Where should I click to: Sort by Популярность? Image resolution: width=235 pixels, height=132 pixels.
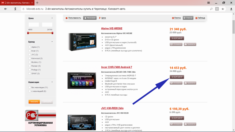coord(73,18)
